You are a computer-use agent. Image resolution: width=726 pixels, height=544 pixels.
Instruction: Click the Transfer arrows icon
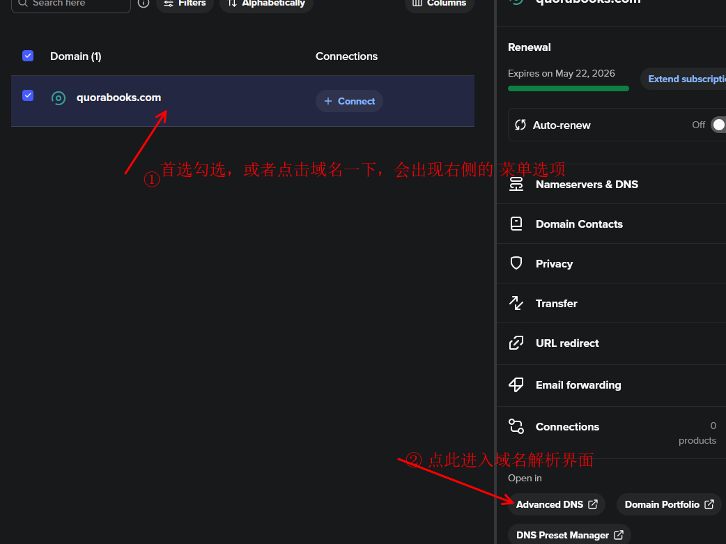(516, 303)
